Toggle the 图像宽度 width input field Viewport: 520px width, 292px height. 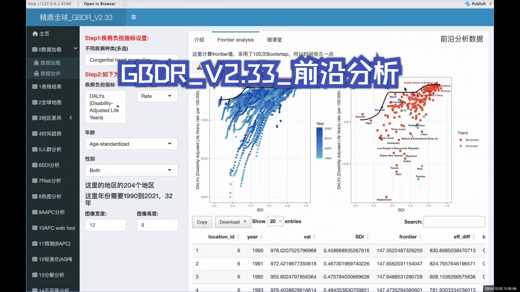coord(105,225)
